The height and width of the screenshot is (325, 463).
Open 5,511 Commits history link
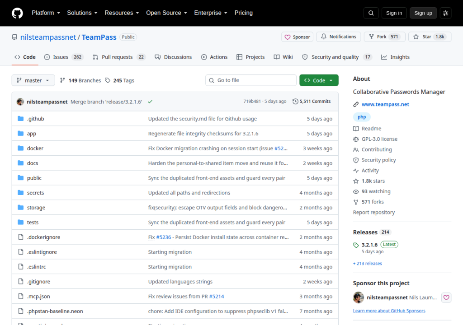point(312,102)
